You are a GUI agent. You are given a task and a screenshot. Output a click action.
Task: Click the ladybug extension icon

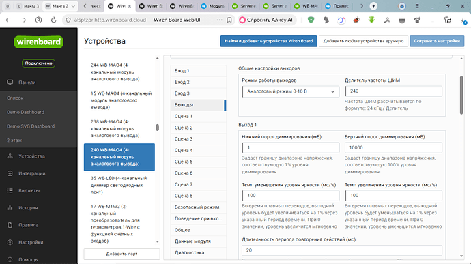356,20
